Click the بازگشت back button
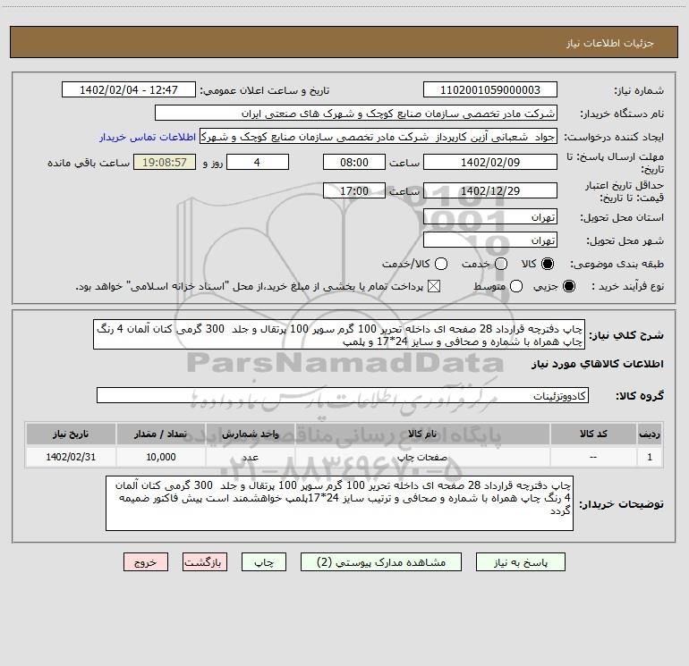The width and height of the screenshot is (689, 666). pos(205,562)
